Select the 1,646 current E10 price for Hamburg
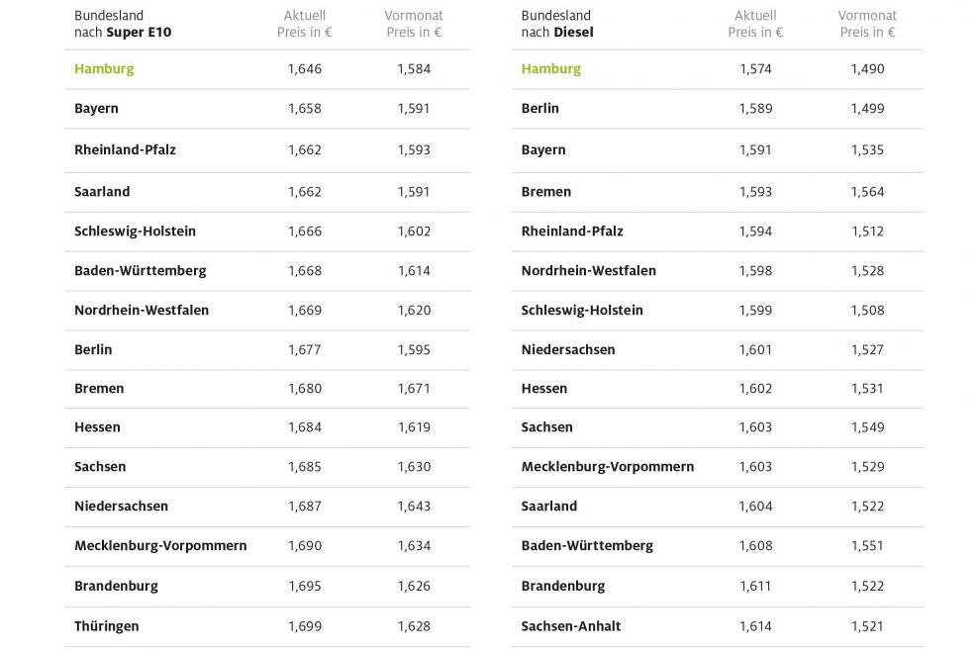980x653 pixels. (x=305, y=69)
